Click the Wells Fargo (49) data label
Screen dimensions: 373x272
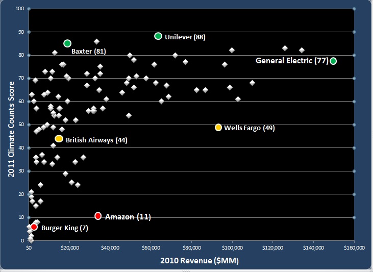pos(250,128)
